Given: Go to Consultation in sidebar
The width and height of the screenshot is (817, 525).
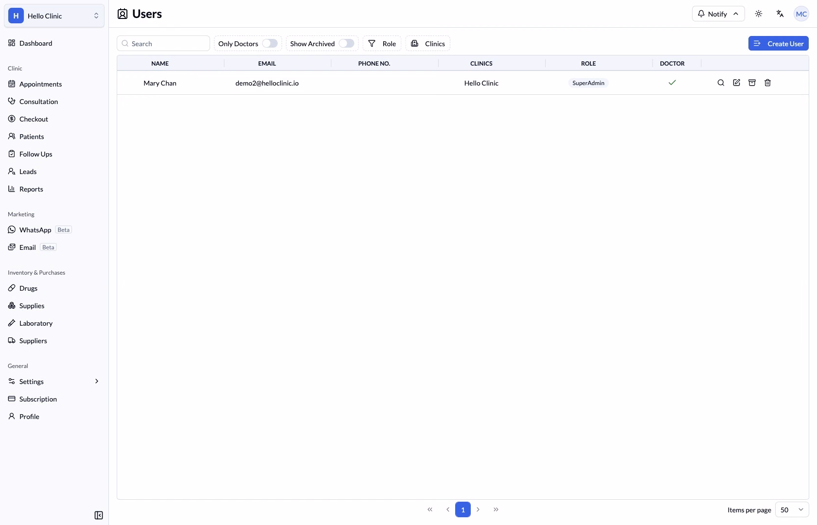Looking at the screenshot, I should point(54,102).
